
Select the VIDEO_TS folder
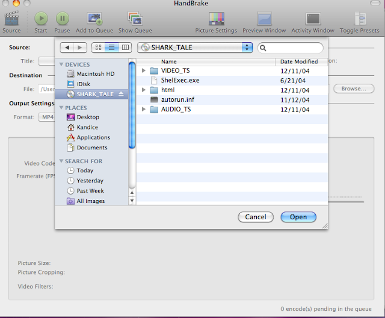[232, 71]
